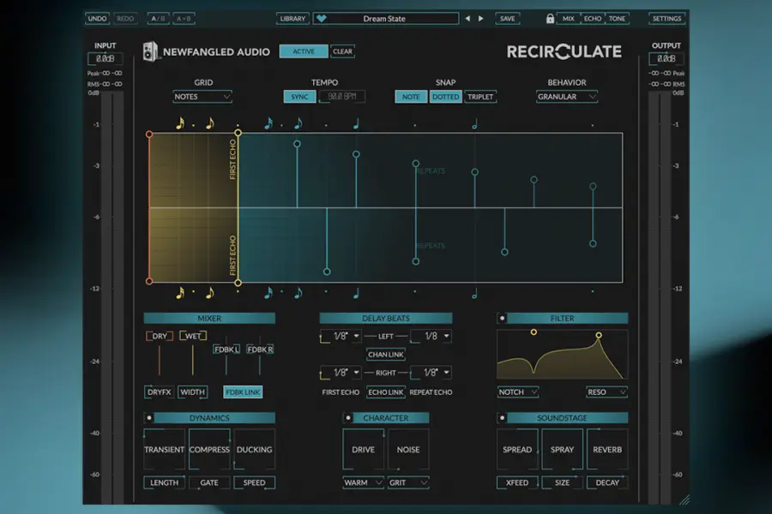Image resolution: width=772 pixels, height=514 pixels.
Task: Click the yellow resonant peak filter node
Action: click(x=599, y=336)
